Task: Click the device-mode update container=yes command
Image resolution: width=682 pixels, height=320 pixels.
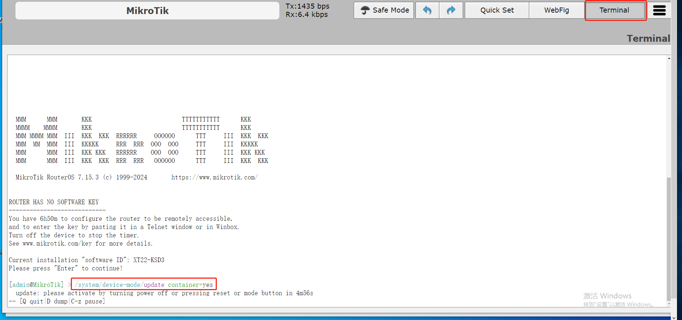Action: [144, 285]
